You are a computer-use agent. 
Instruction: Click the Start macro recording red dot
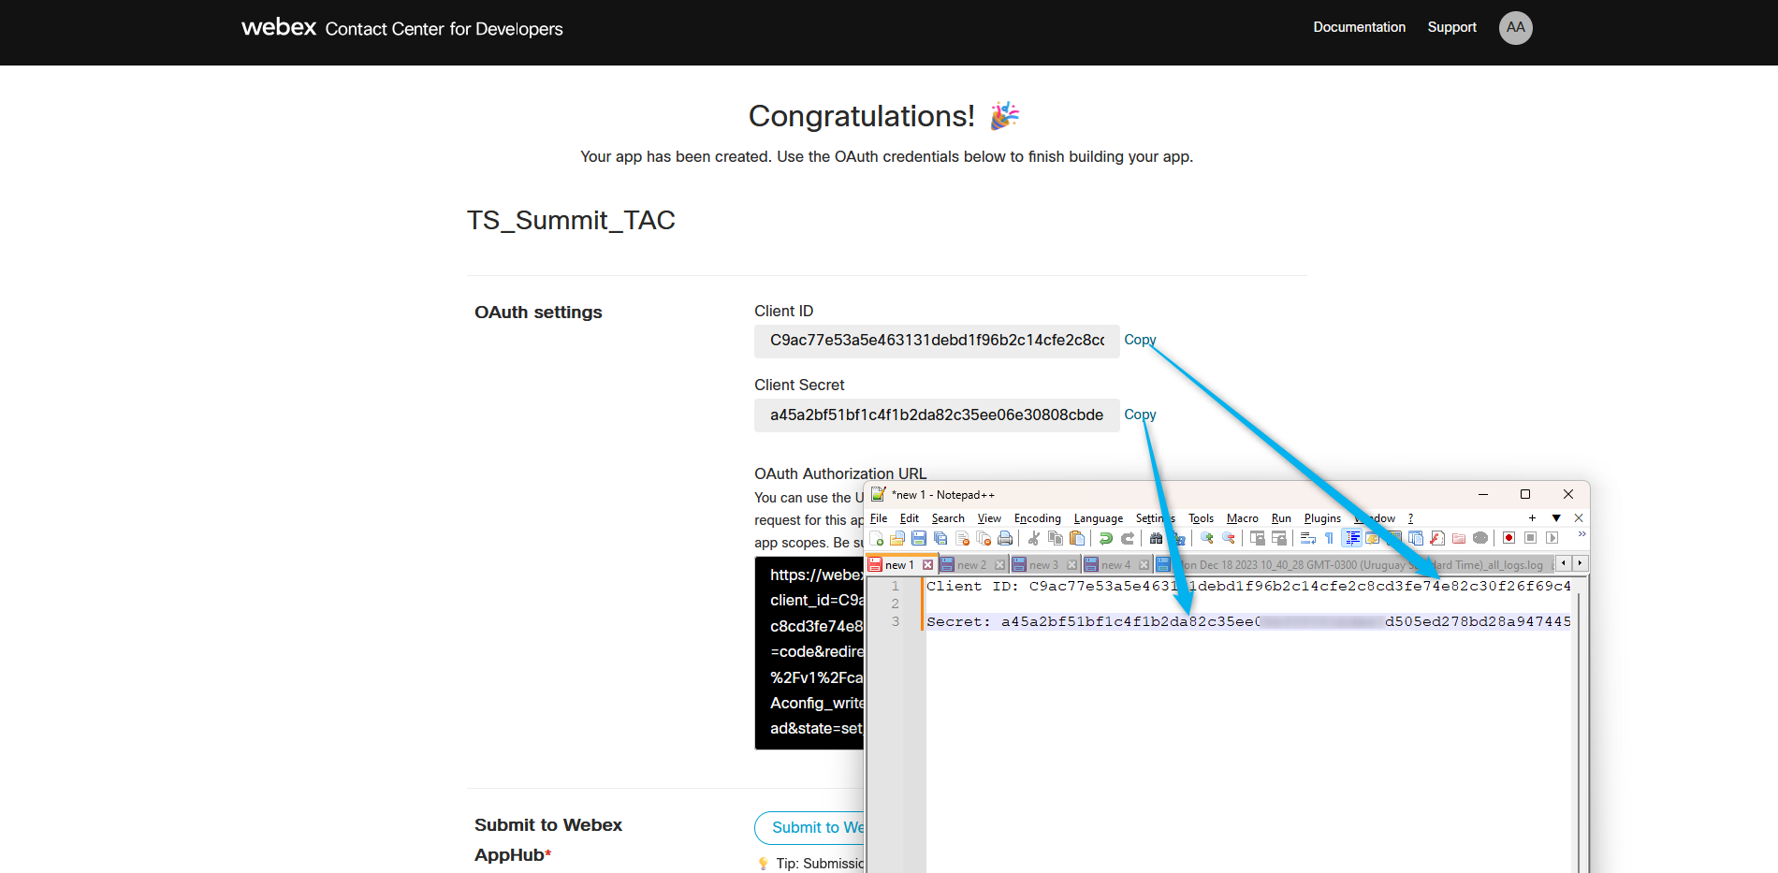point(1508,538)
